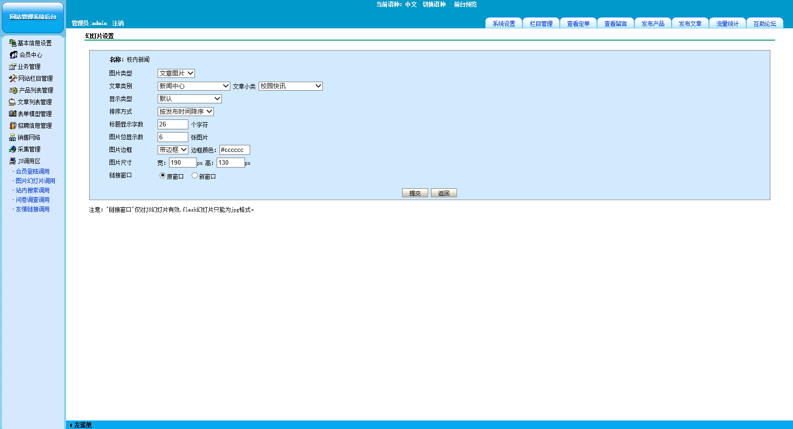Viewport: 793px width, 429px height.
Task: Click the 销售网络 sidebar icon
Action: pos(13,137)
